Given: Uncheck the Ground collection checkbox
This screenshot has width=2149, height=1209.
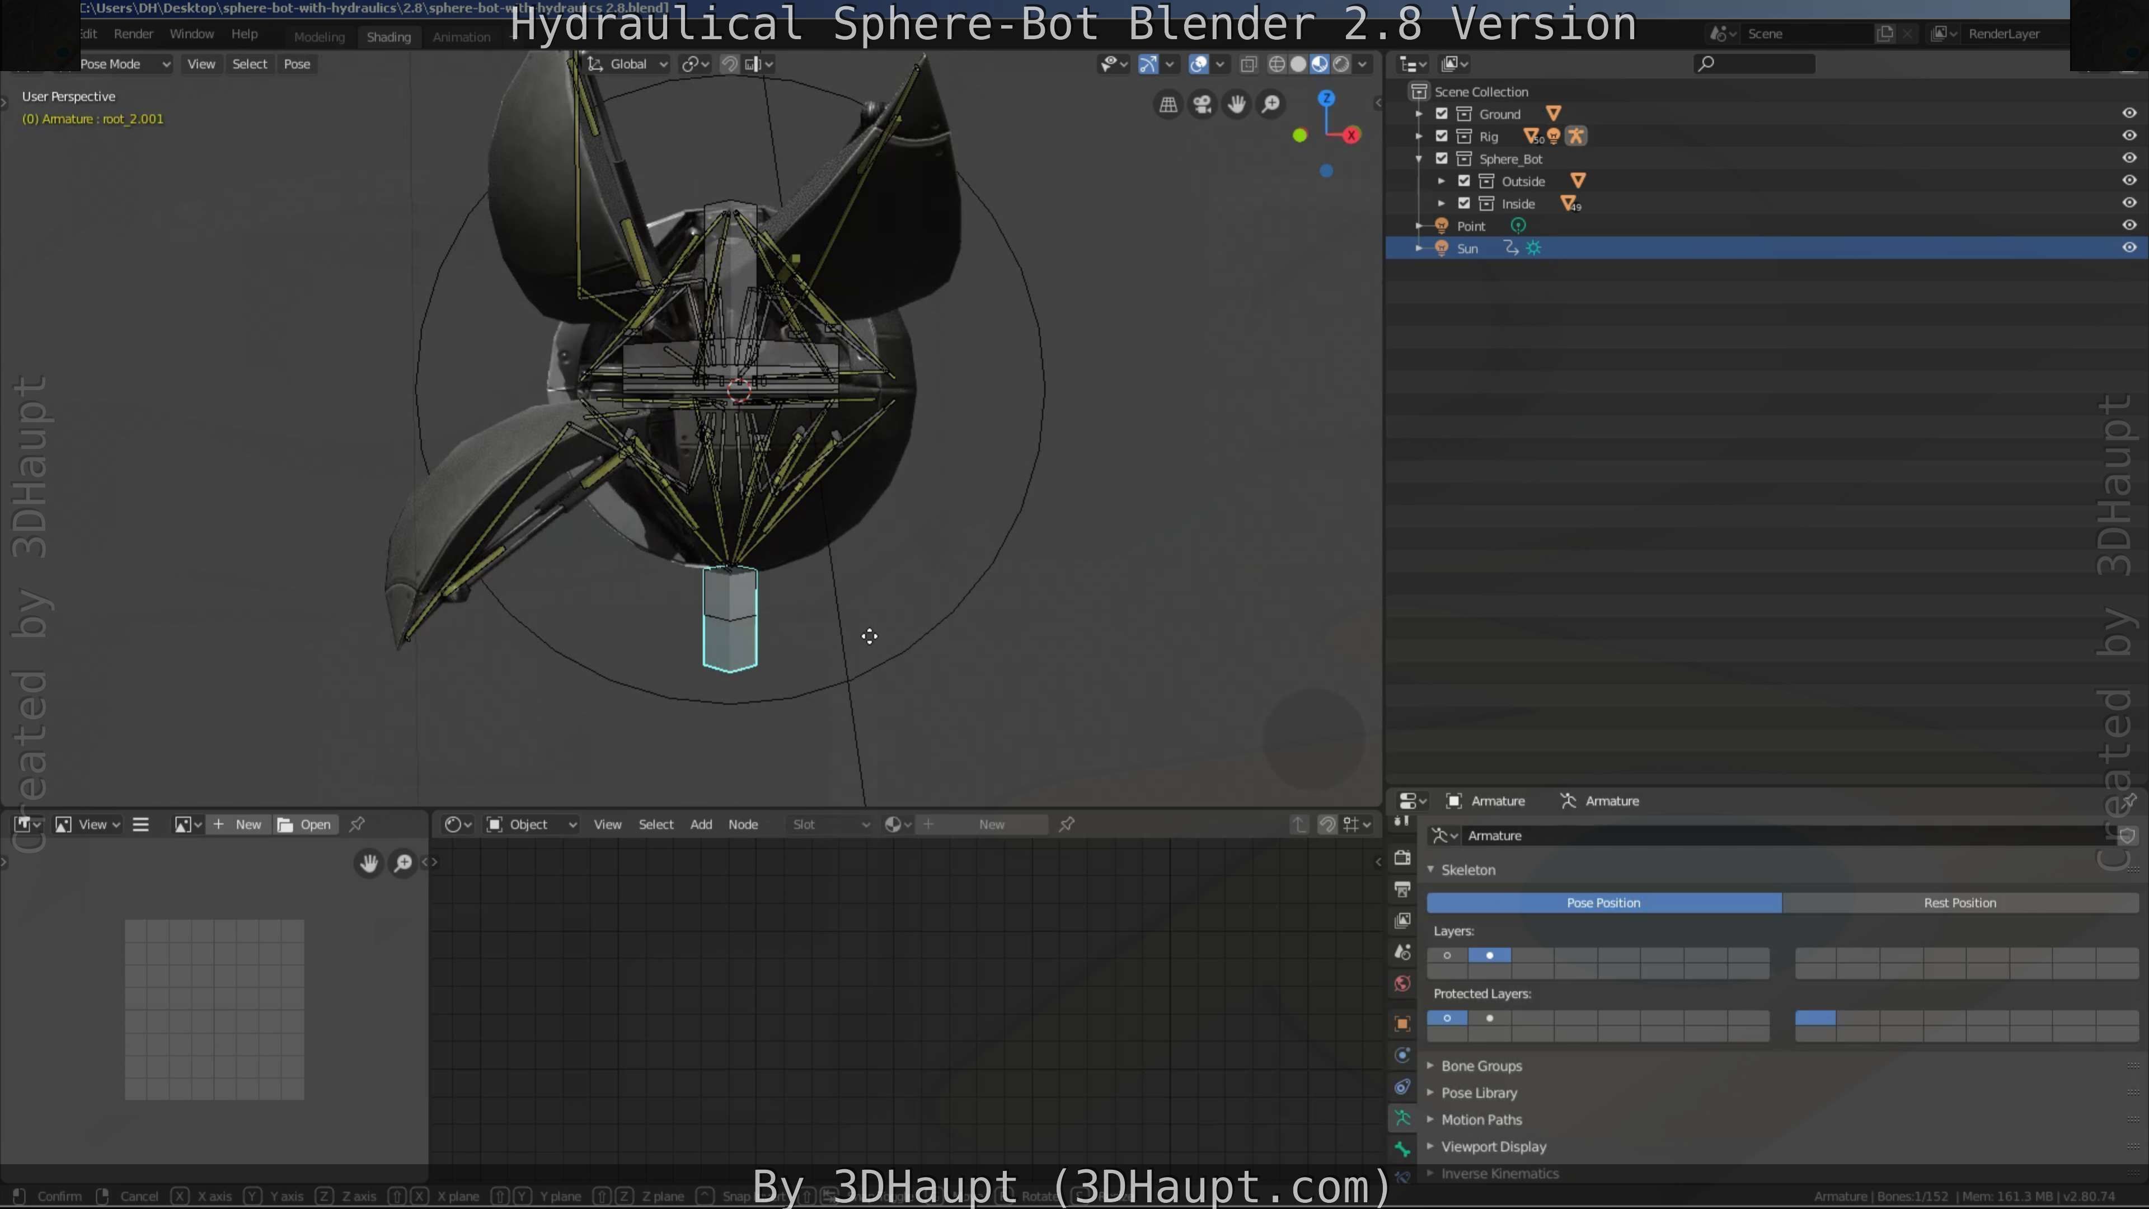Looking at the screenshot, I should (x=1442, y=114).
